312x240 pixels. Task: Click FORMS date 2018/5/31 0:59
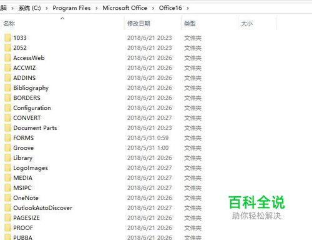[x=148, y=138]
